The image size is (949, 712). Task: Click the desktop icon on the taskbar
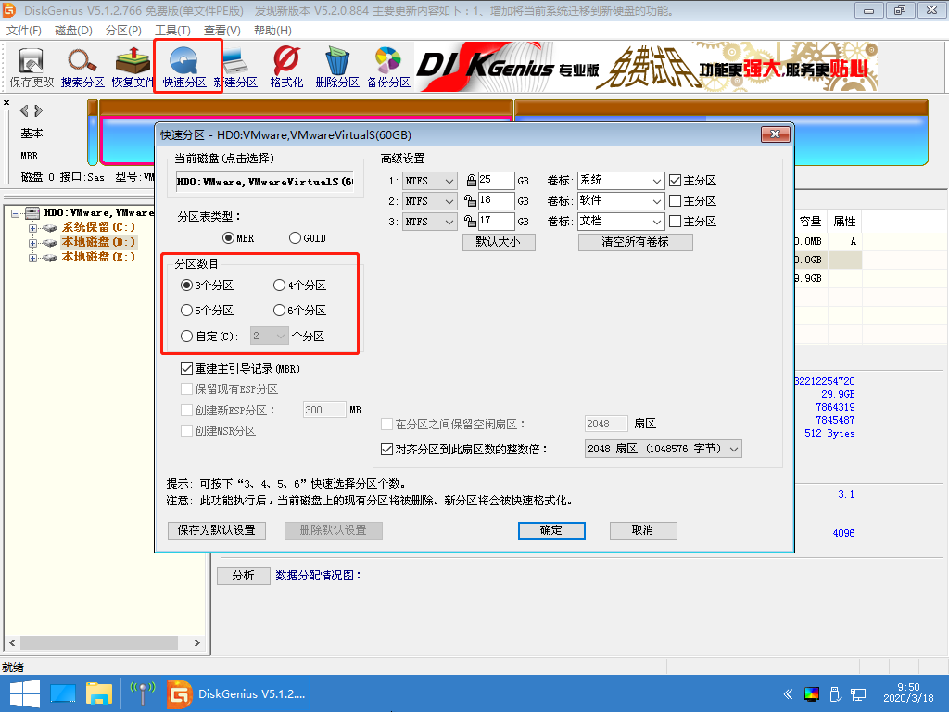[x=63, y=693]
